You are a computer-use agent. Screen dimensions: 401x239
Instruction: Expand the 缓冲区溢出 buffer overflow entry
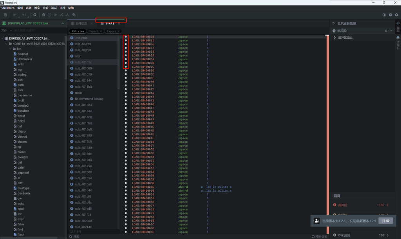click(335, 38)
